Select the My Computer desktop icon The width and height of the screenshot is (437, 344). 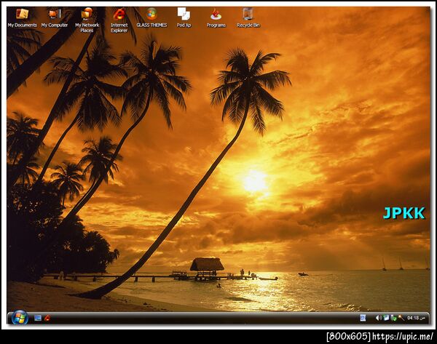coord(55,17)
